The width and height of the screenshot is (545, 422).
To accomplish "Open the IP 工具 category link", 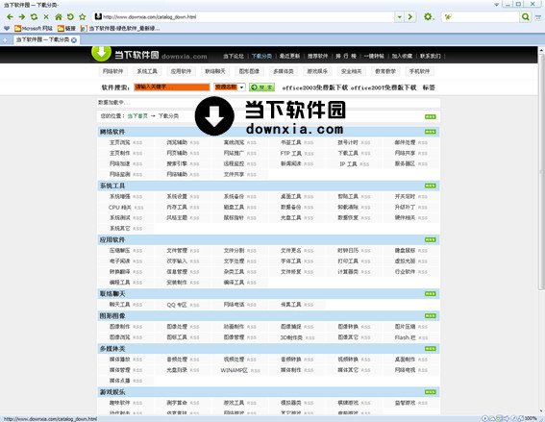I will coord(348,164).
